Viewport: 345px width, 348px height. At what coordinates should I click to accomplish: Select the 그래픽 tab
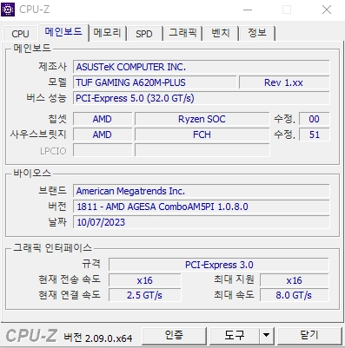point(183,33)
